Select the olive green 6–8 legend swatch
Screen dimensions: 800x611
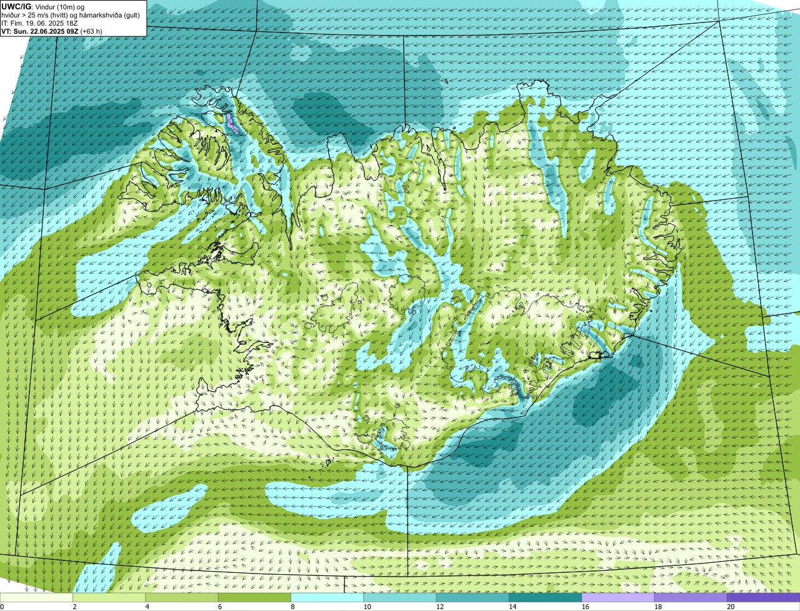255,597
